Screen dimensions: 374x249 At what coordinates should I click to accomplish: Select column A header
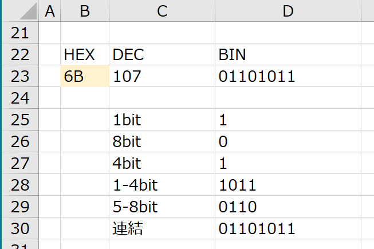click(x=50, y=11)
